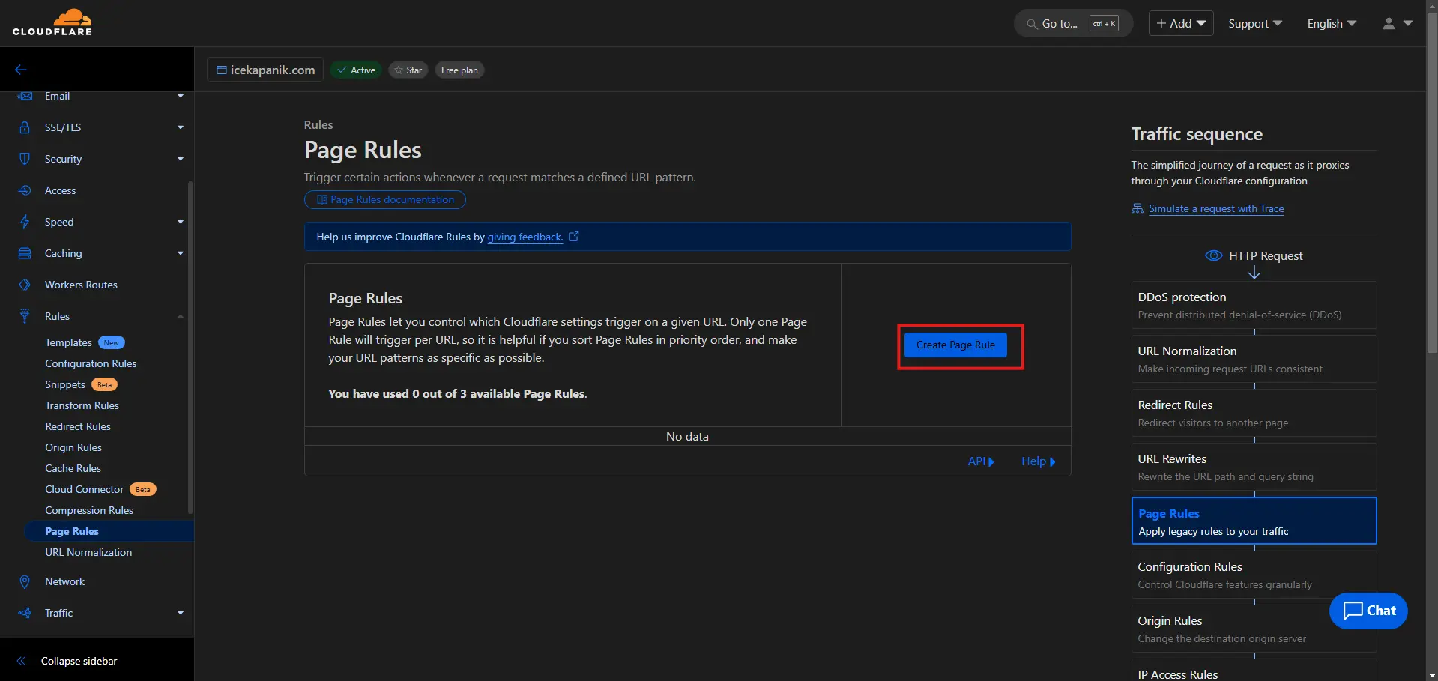The image size is (1438, 681).
Task: Click Simulate a request with Trace
Action: tap(1216, 208)
